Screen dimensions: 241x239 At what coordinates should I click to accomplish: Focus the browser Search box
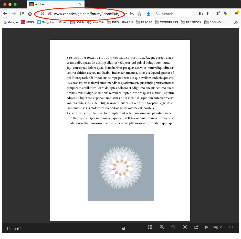[173, 14]
